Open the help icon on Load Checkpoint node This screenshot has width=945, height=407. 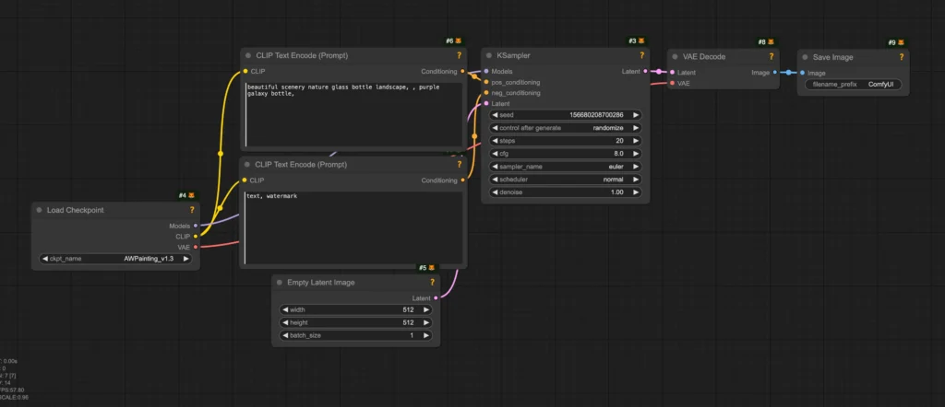coord(192,210)
